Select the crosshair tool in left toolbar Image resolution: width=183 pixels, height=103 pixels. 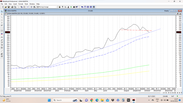coord(2,14)
